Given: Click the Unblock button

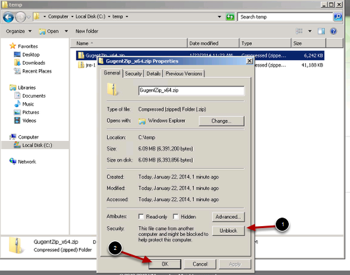Looking at the screenshot, I should point(228,231).
